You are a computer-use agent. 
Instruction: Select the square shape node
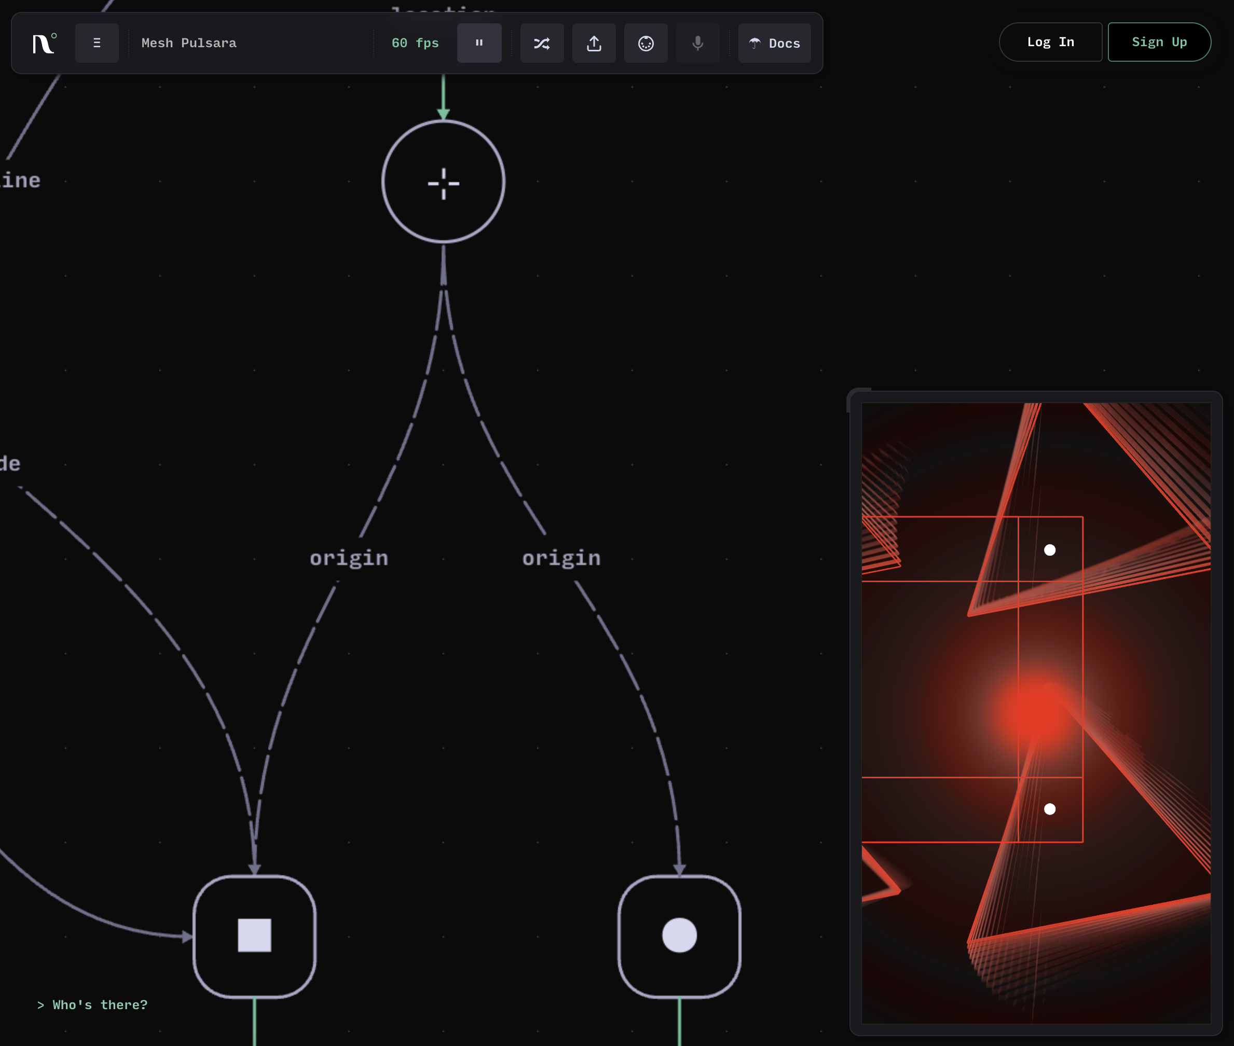tap(254, 935)
